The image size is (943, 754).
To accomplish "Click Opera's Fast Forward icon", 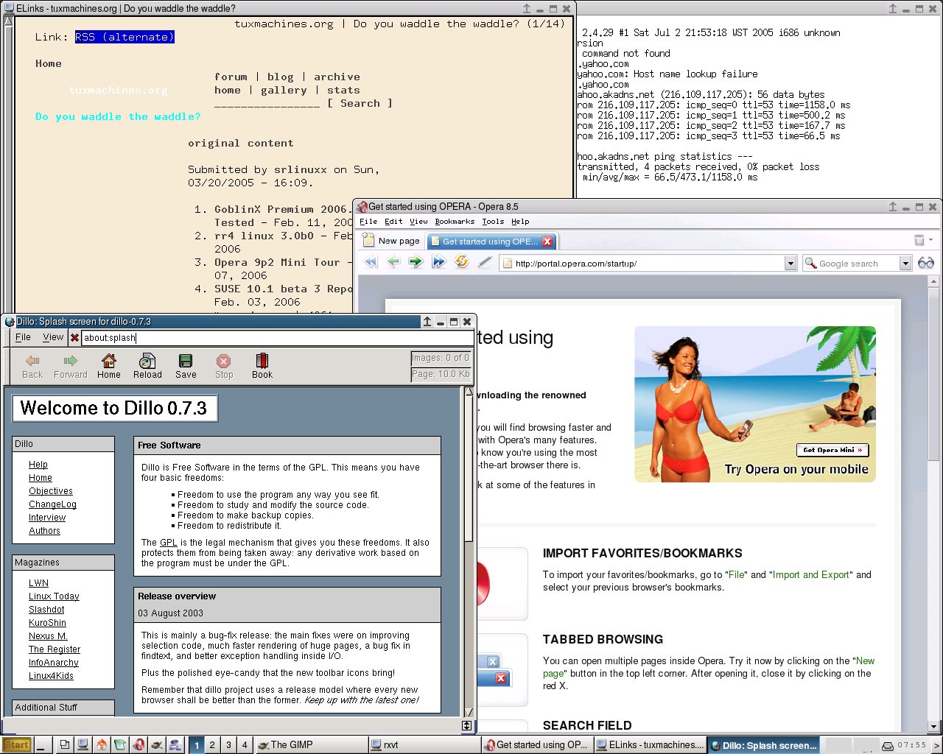I will 438,262.
